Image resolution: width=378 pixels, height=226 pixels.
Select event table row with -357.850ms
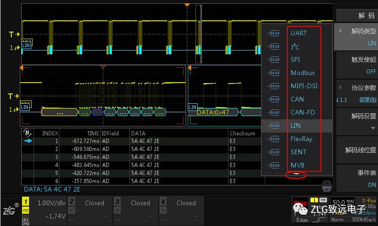click(x=143, y=181)
